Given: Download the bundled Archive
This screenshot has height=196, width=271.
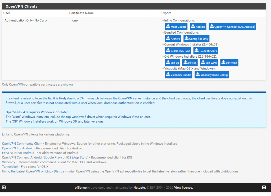Looking at the screenshot, I should pyautogui.click(x=173, y=39).
